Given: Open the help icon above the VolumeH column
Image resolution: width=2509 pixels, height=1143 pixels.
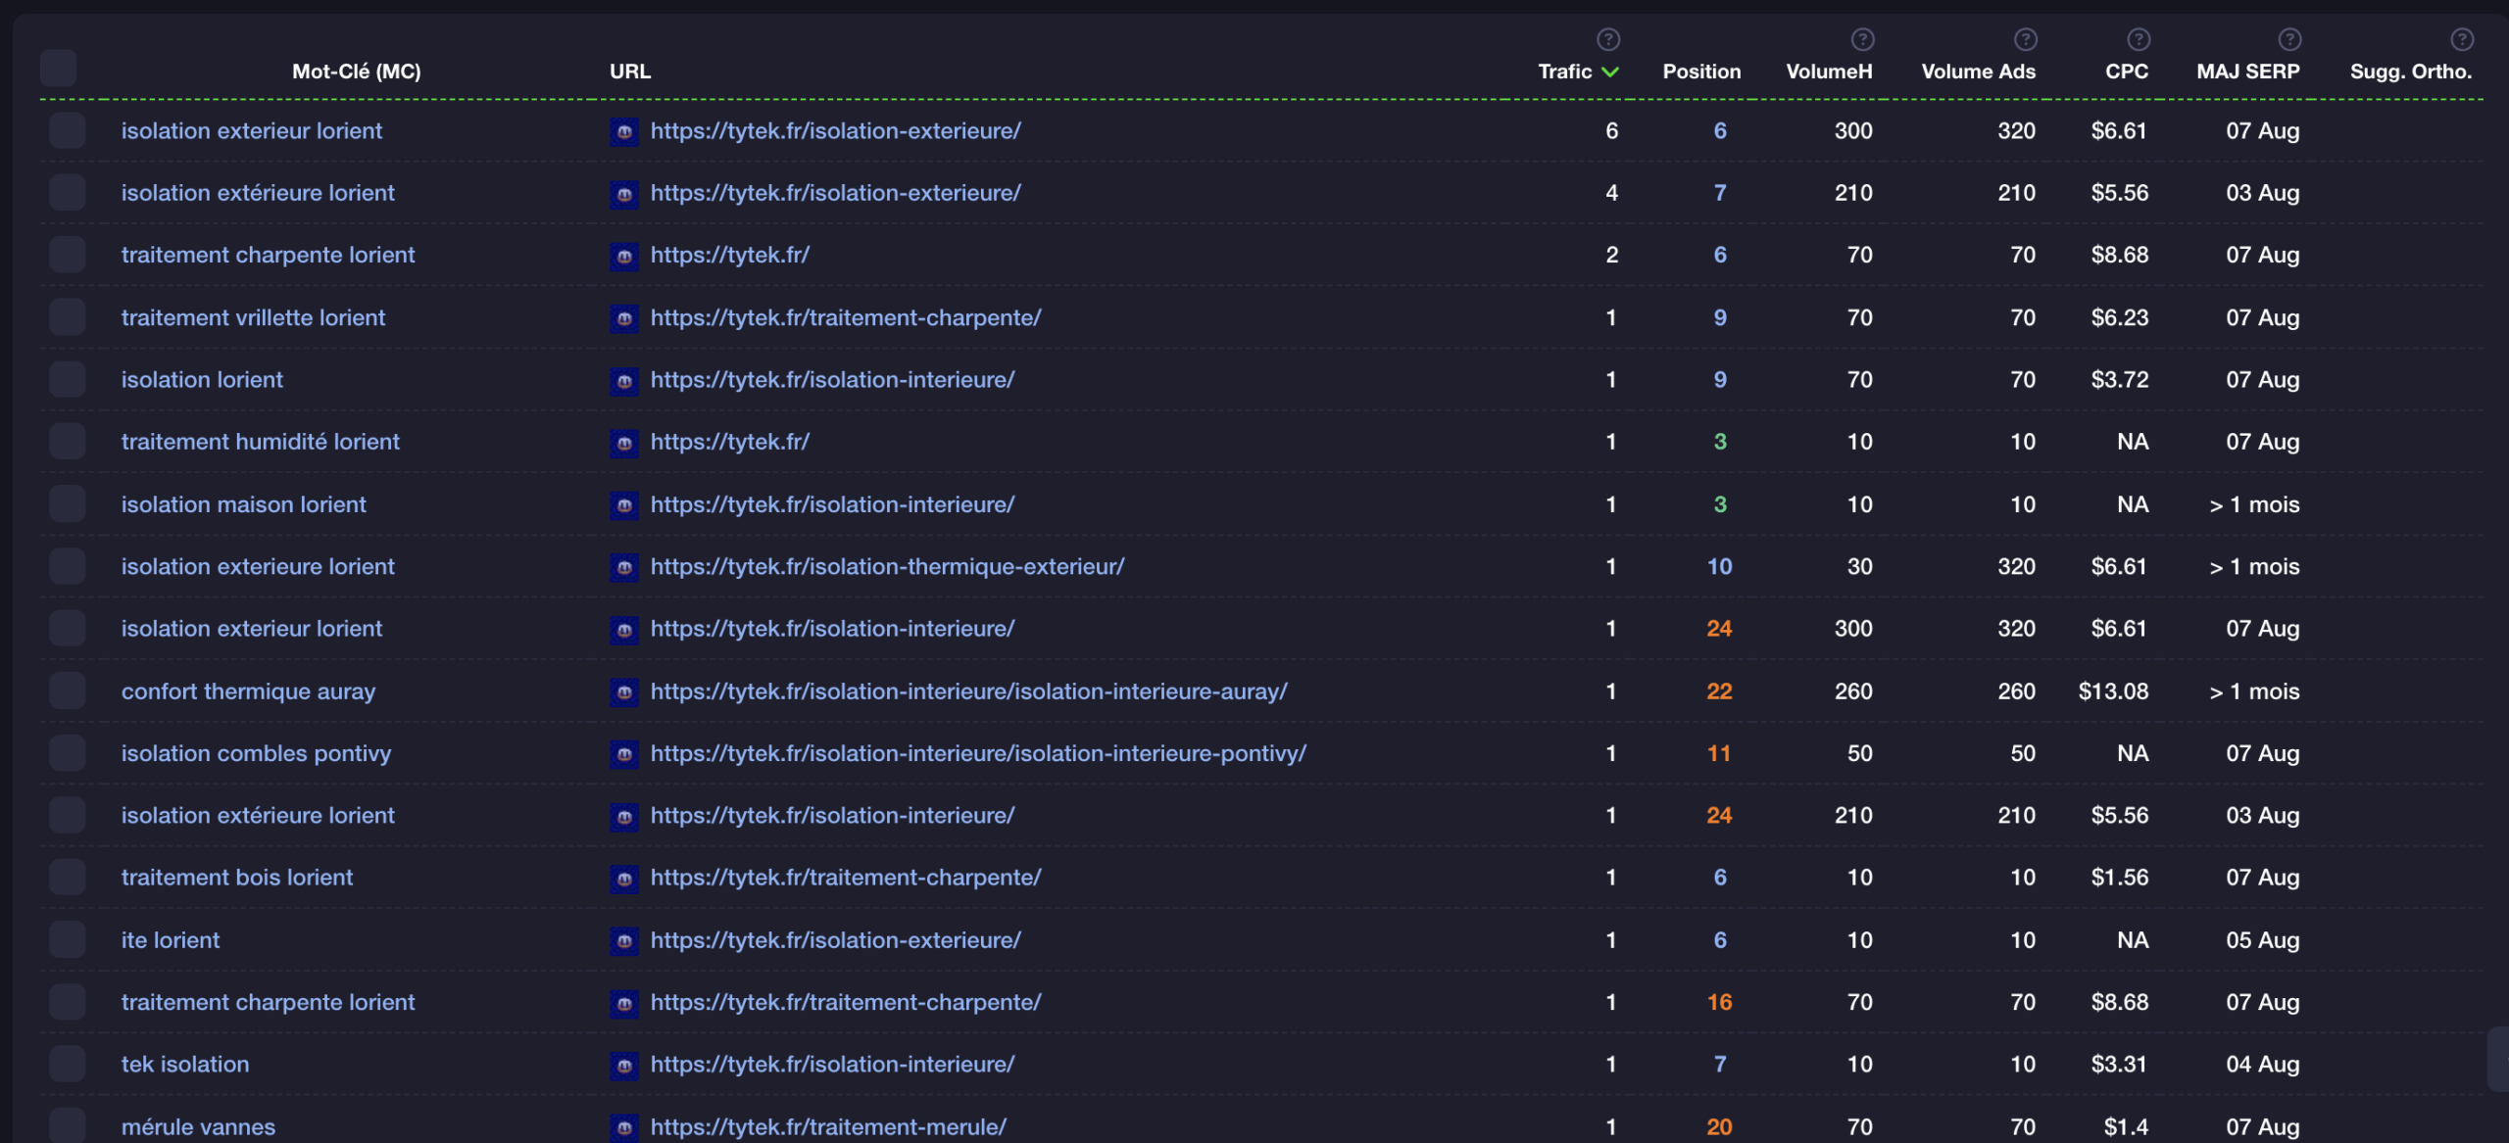Looking at the screenshot, I should tap(1862, 39).
